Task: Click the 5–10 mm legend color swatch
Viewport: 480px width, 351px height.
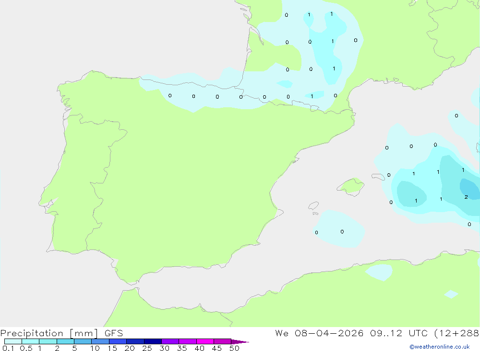Action: click(x=83, y=341)
